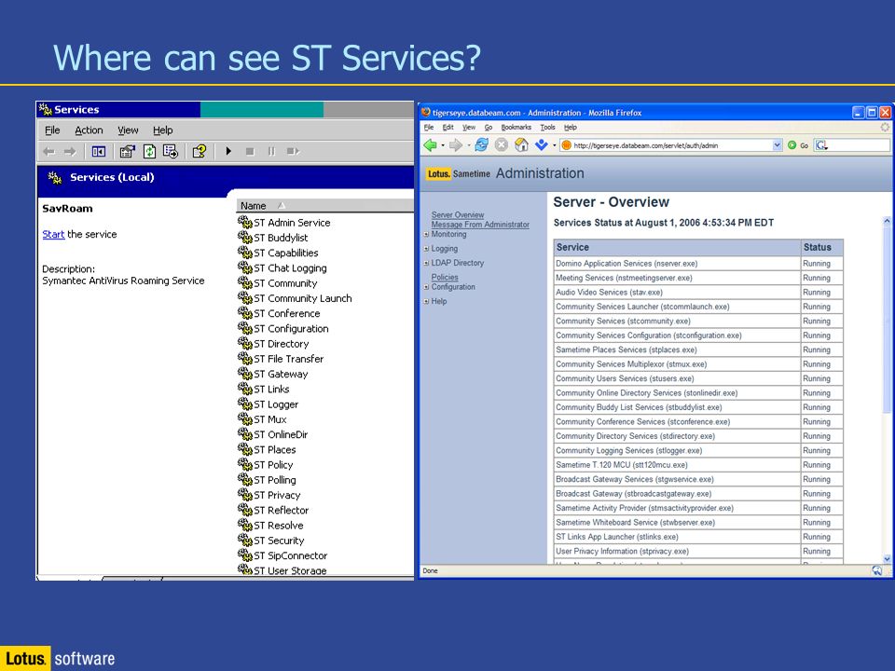Click the green Go button in Firefox
The height and width of the screenshot is (671, 895).
pyautogui.click(x=797, y=145)
